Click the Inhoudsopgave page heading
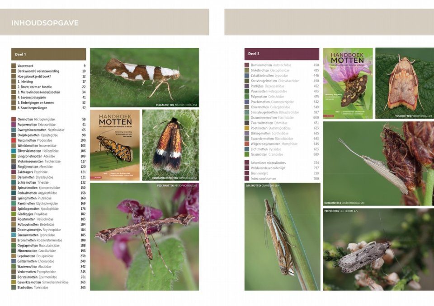 click(x=45, y=23)
